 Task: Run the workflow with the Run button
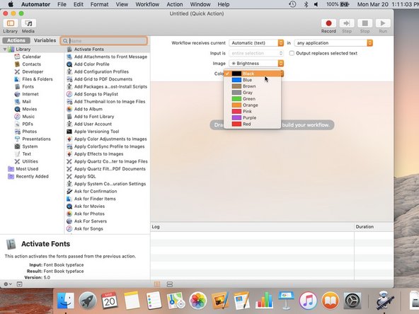[x=383, y=23]
